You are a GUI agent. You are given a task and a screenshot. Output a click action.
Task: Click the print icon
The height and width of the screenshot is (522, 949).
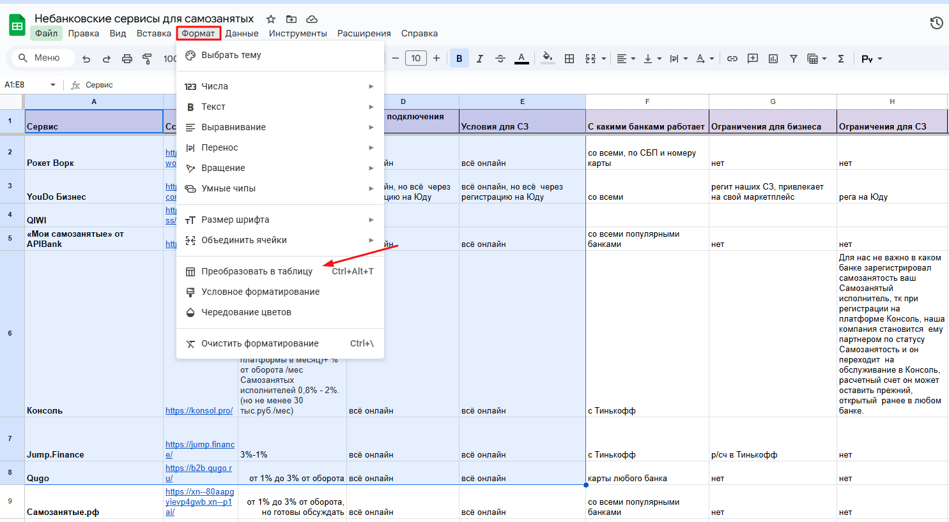click(x=127, y=59)
